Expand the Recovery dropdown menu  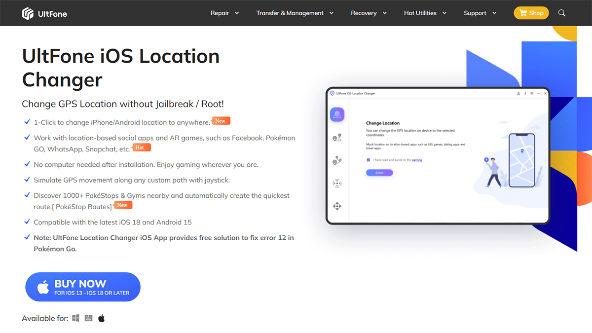[x=369, y=13]
